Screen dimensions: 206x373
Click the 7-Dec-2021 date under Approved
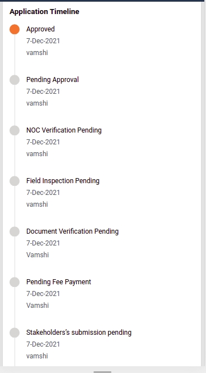tap(43, 41)
